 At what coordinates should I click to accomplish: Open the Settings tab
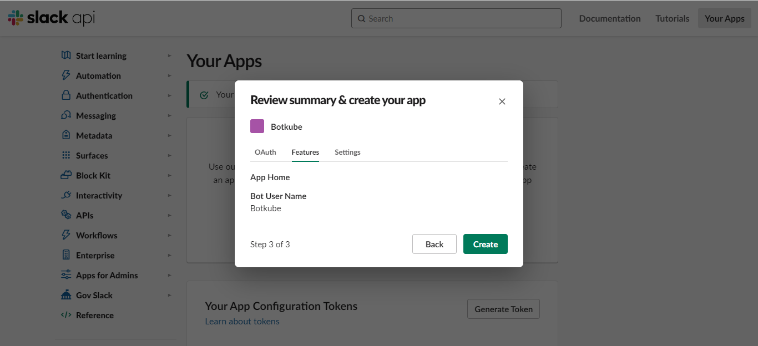click(347, 152)
